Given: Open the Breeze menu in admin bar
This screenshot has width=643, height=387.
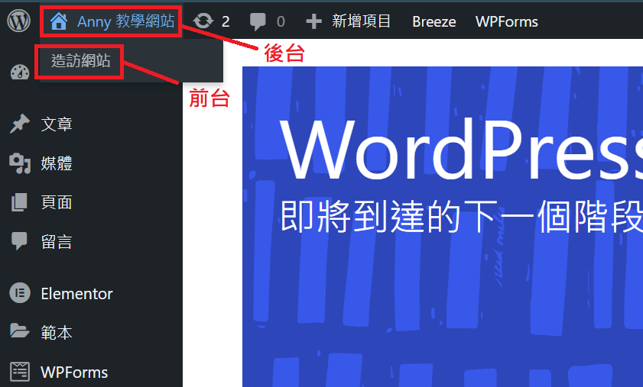Looking at the screenshot, I should click(434, 21).
